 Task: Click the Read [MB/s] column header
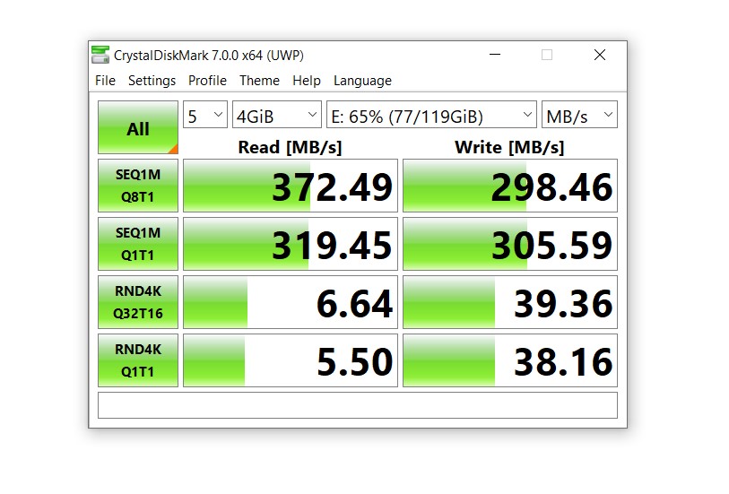[290, 147]
